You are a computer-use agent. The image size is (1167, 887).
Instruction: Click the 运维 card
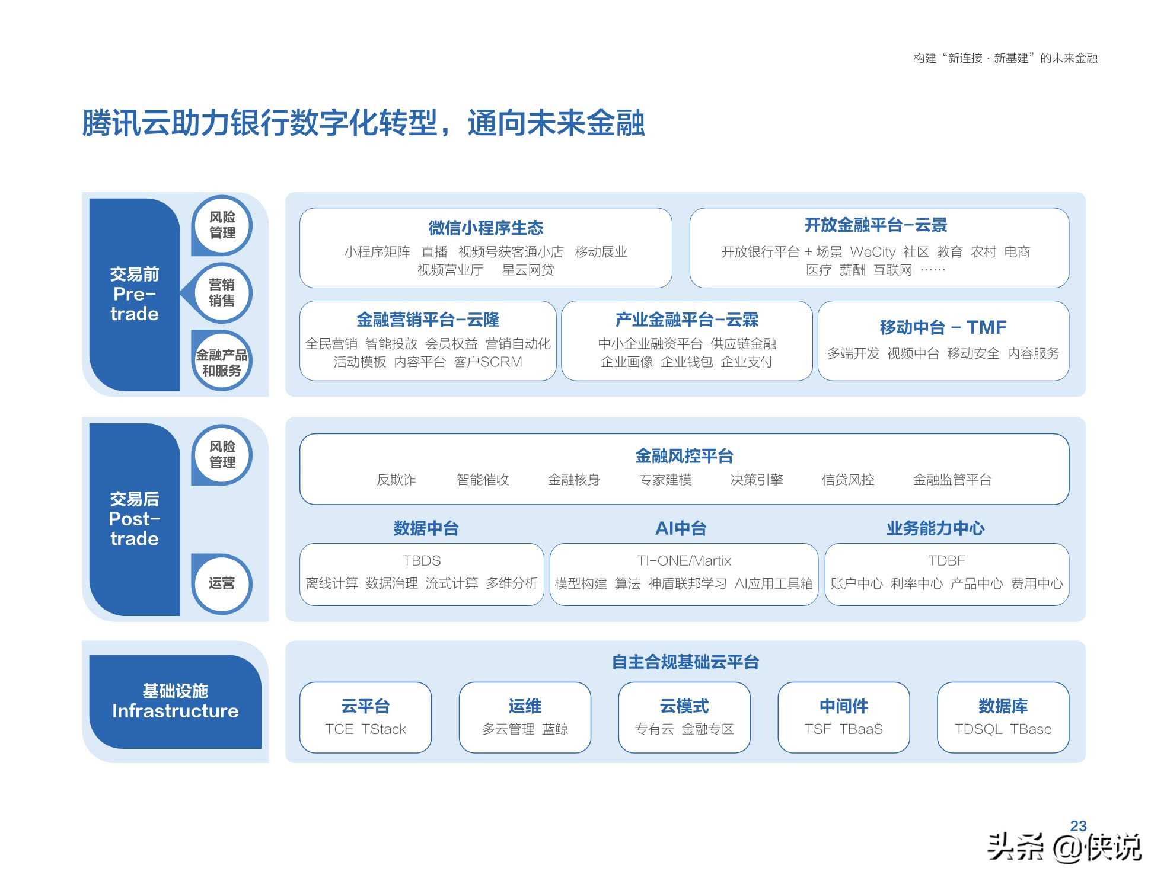click(525, 717)
